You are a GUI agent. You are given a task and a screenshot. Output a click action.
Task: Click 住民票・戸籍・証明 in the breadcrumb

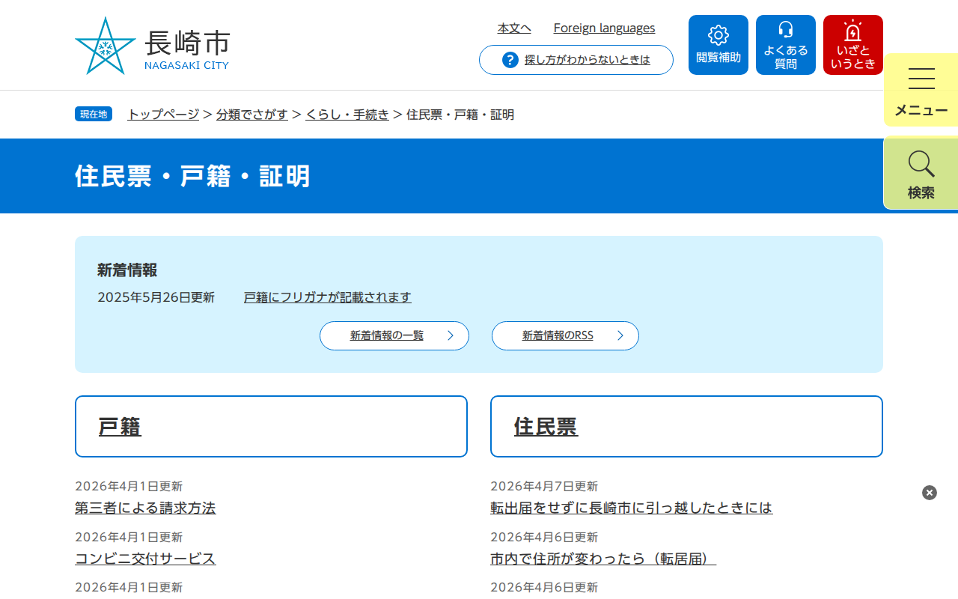(x=460, y=115)
